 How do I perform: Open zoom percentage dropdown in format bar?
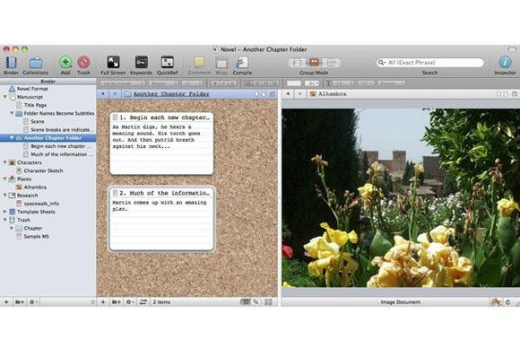click(312, 83)
